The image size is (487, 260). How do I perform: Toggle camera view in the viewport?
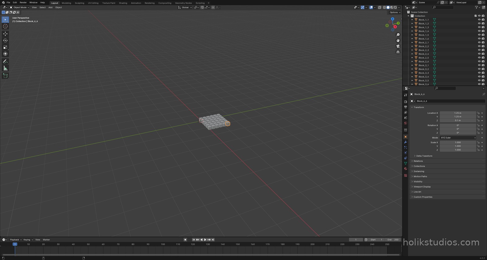tap(398, 46)
